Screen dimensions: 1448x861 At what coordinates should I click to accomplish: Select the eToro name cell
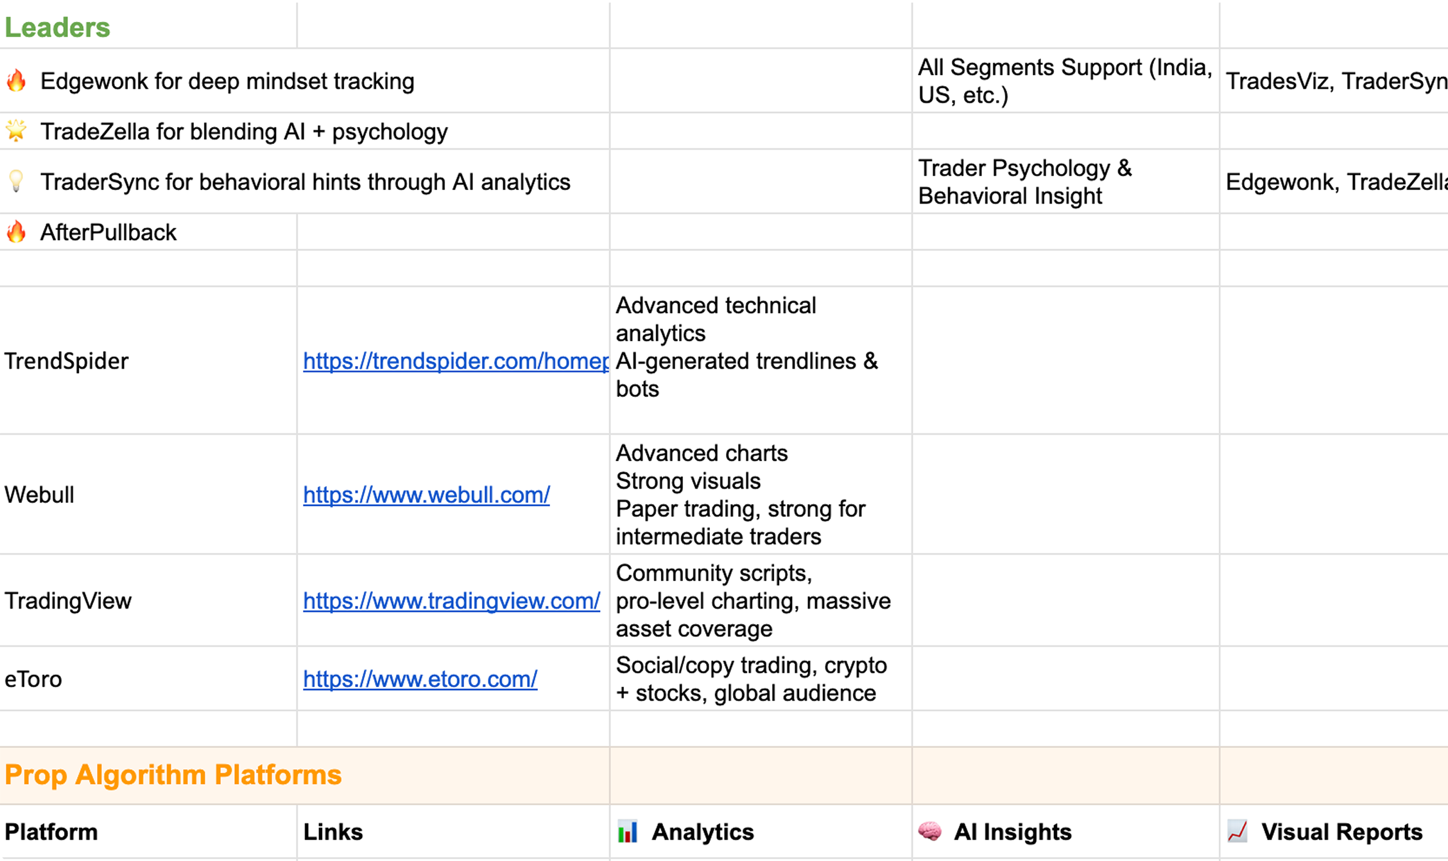pos(33,679)
